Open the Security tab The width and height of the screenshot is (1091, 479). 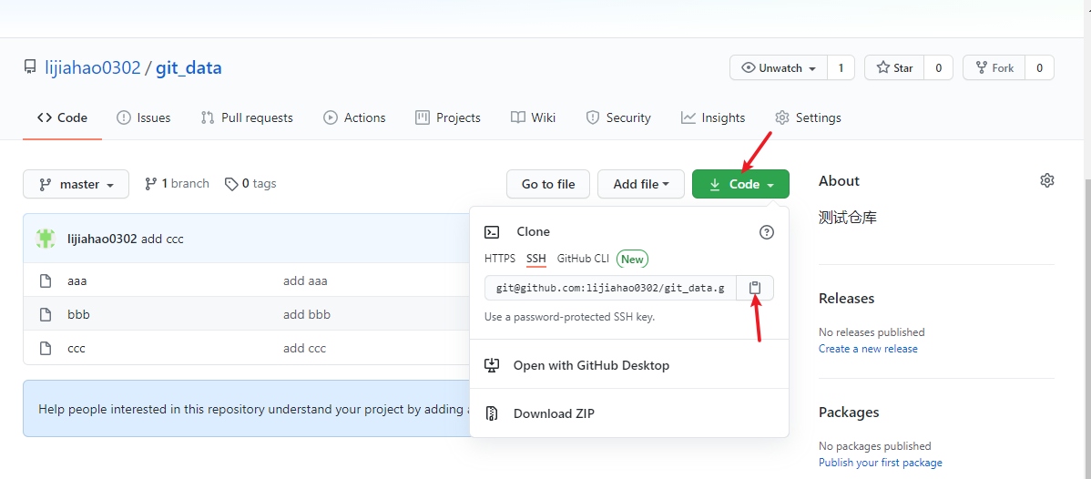pyautogui.click(x=617, y=117)
